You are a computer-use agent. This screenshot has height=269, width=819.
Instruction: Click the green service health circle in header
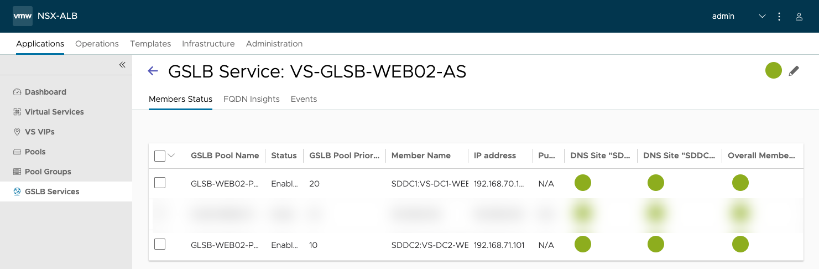774,70
